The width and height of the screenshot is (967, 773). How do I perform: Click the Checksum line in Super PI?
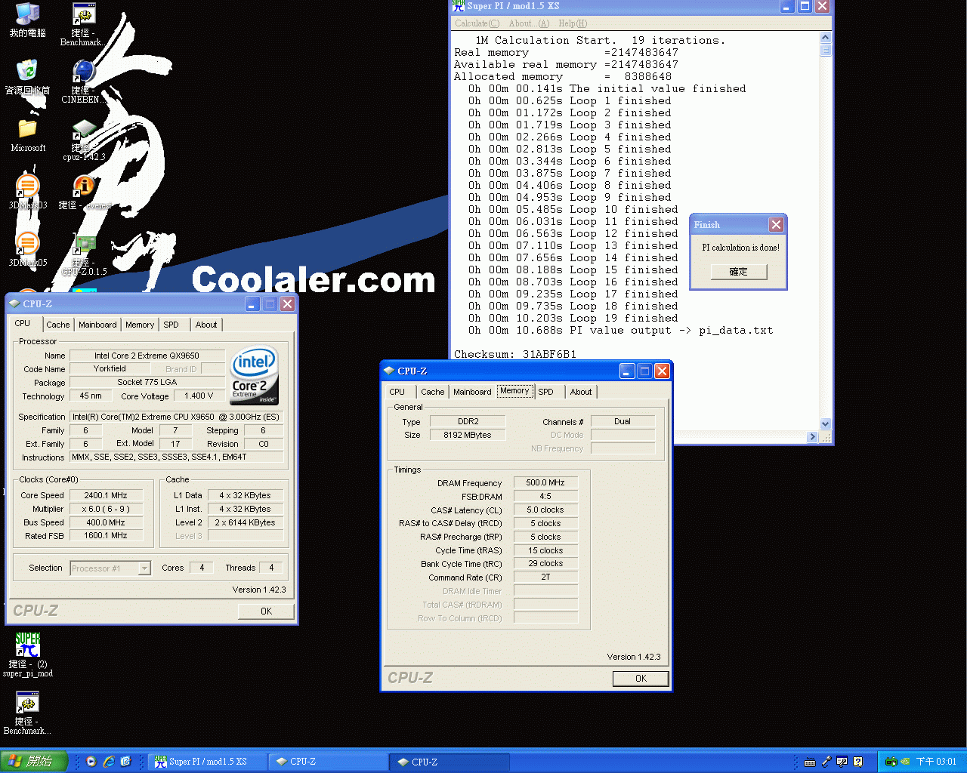[x=515, y=354]
